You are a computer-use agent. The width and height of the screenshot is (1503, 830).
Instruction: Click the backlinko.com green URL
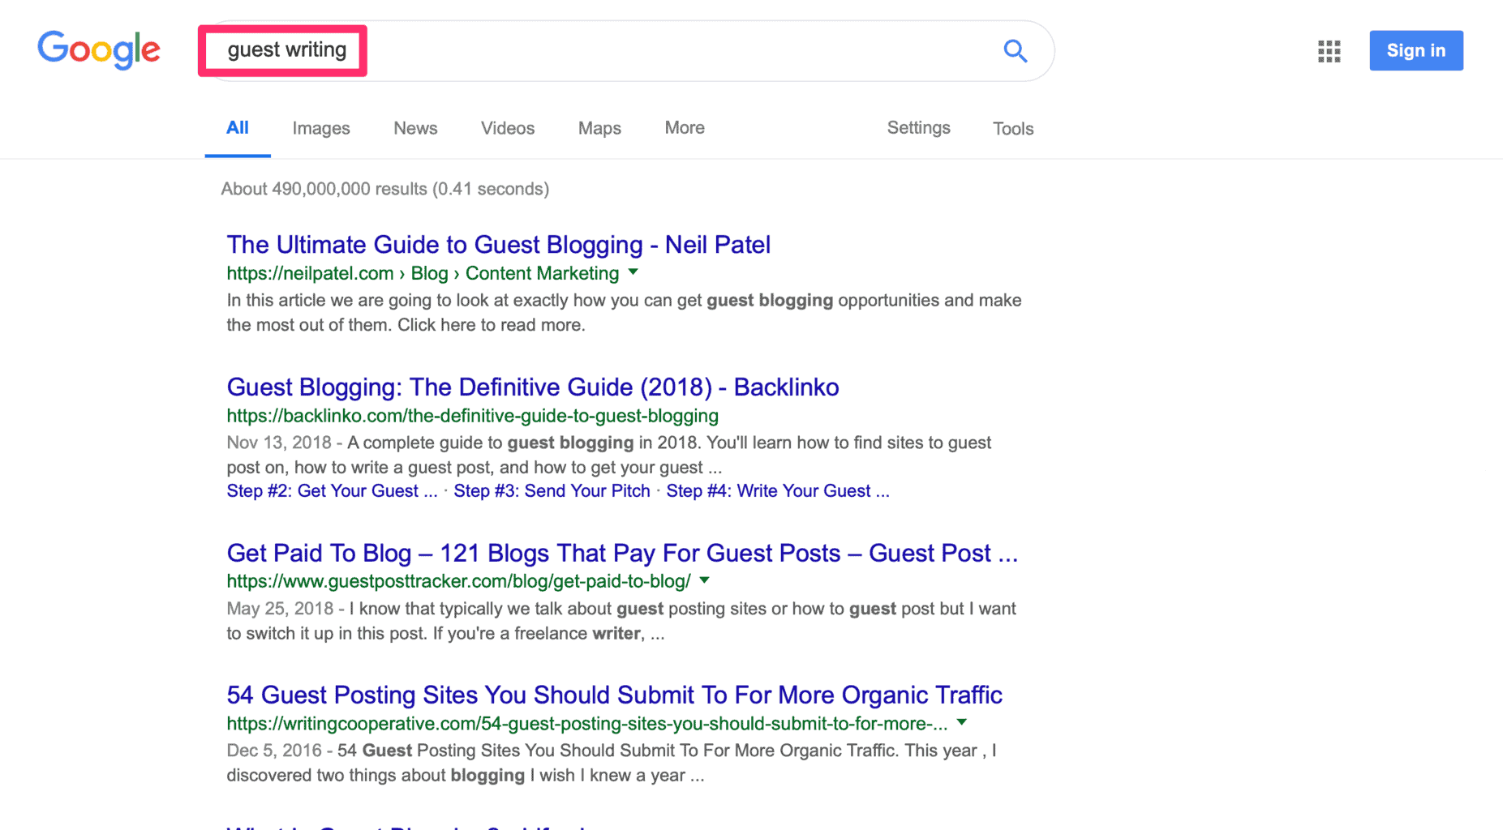tap(472, 416)
